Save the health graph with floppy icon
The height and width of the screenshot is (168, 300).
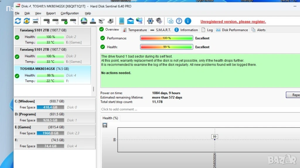pos(105,125)
